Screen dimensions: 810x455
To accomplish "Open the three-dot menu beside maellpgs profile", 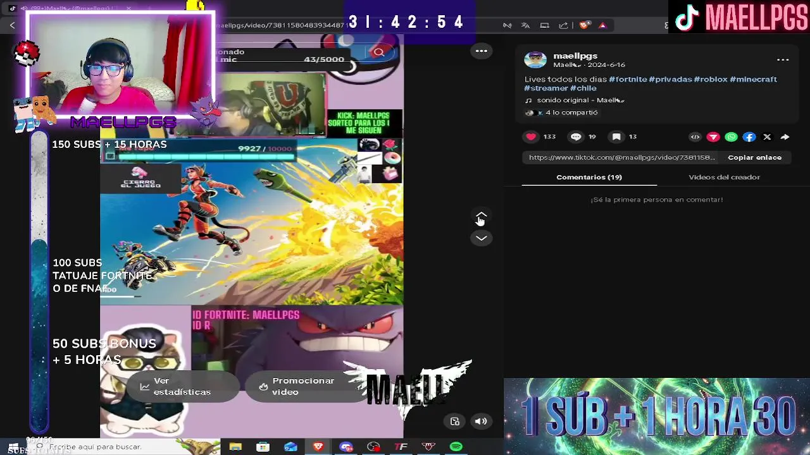I will [783, 60].
